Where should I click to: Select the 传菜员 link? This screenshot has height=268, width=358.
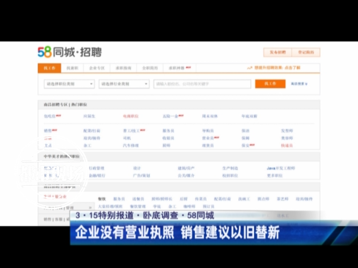201,199
